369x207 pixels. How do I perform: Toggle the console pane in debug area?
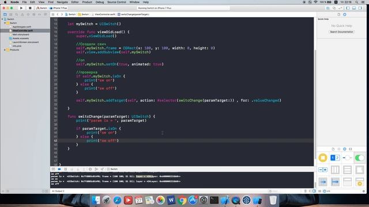[x=314, y=191]
